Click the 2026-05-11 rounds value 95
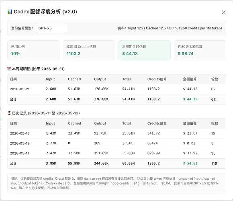Screen dimensions: 233x201 point(213,153)
